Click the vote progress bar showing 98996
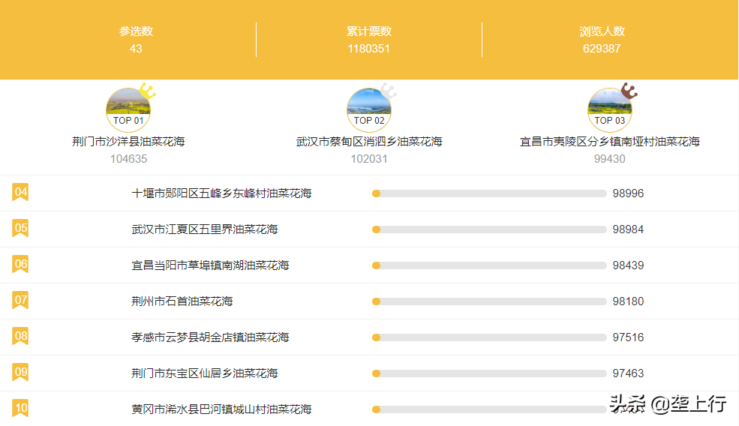 coord(489,193)
